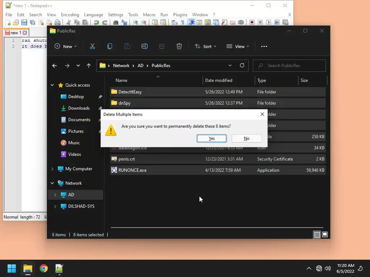Click the Print icon in Notepad++ toolbar
This screenshot has height=277, width=370.
tap(57, 22)
